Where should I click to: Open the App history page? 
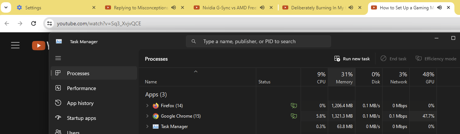(94, 103)
